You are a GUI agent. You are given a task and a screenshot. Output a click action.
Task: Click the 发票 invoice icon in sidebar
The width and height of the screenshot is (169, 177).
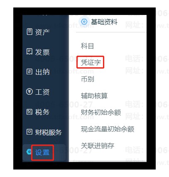29,52
